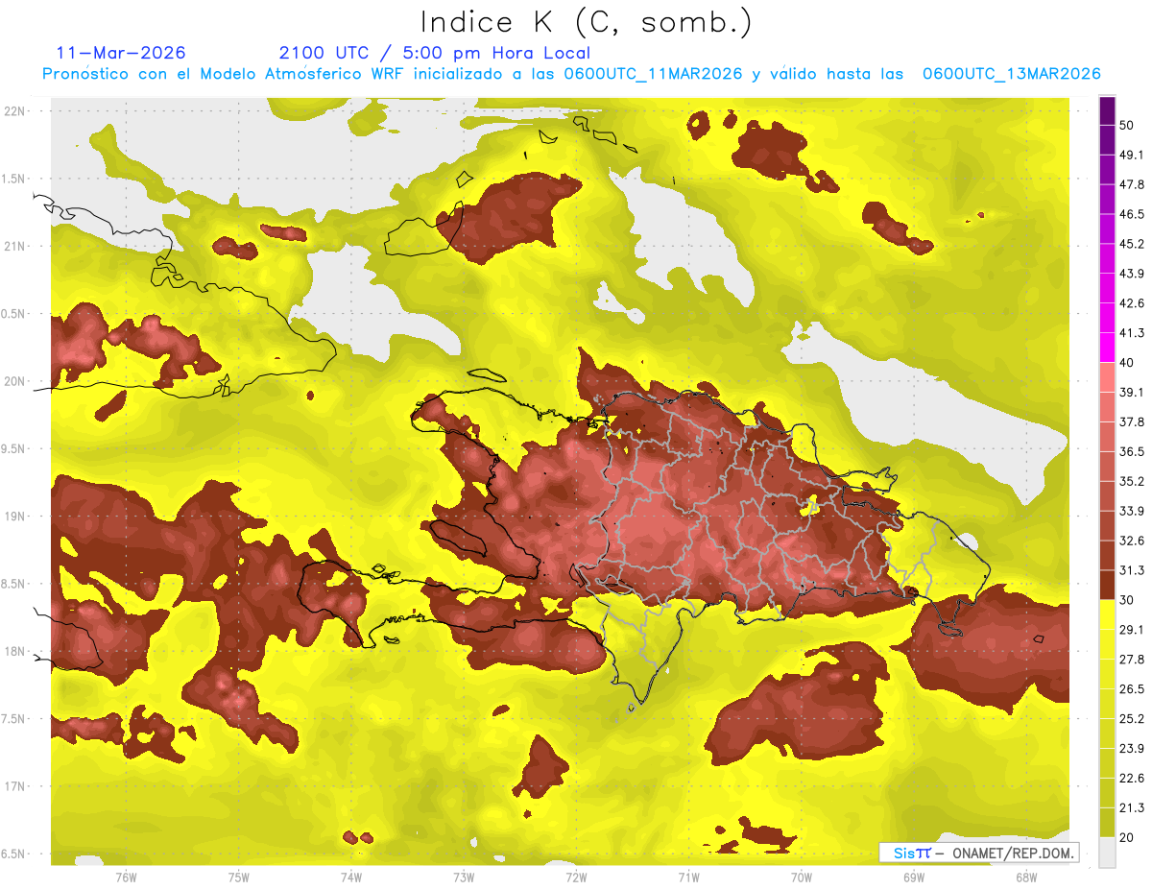Click the colorbar value 21.3

point(1132,808)
